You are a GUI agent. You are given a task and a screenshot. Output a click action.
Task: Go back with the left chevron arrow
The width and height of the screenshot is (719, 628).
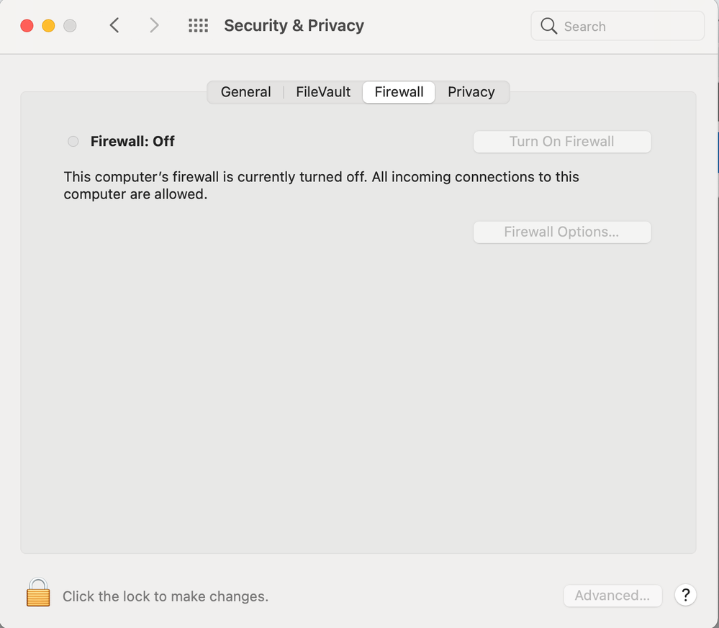coord(114,26)
